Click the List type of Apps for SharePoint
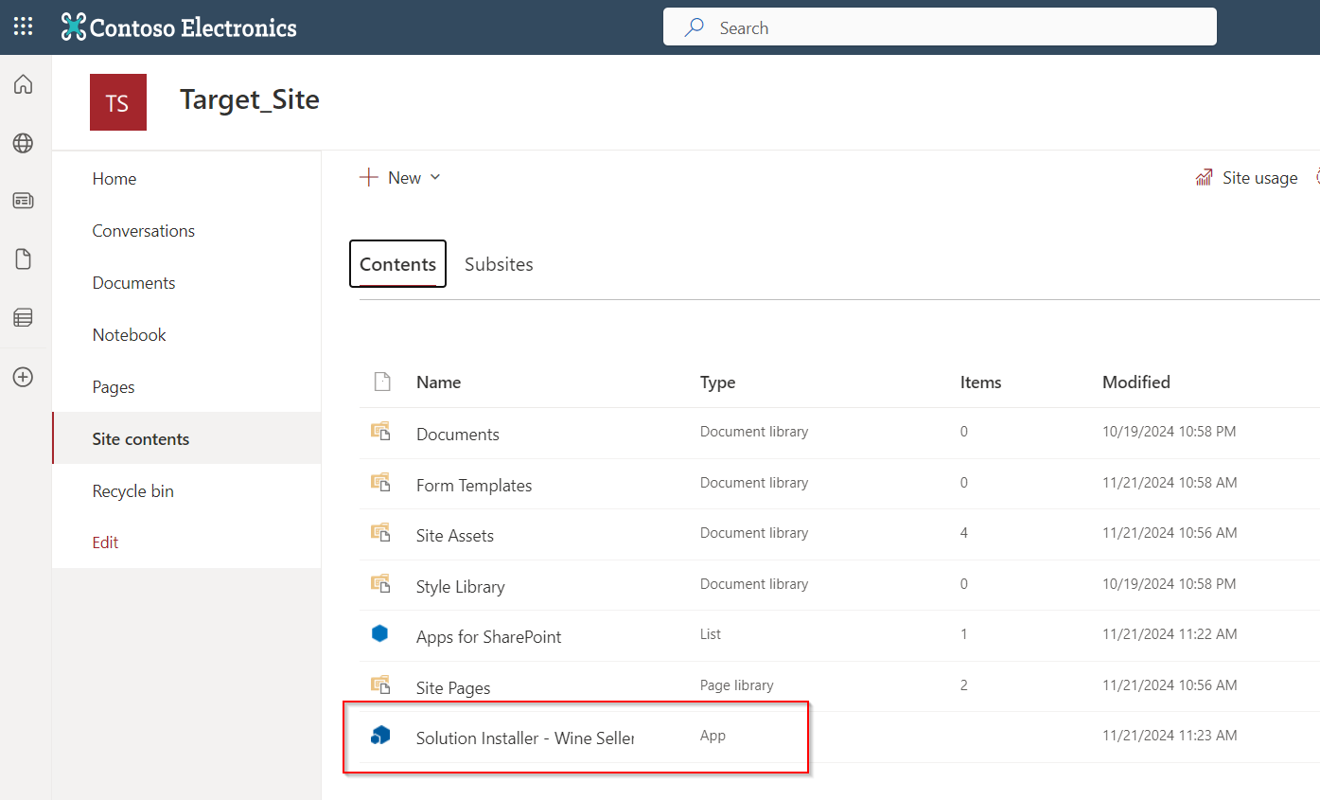This screenshot has height=800, width=1320. (711, 634)
